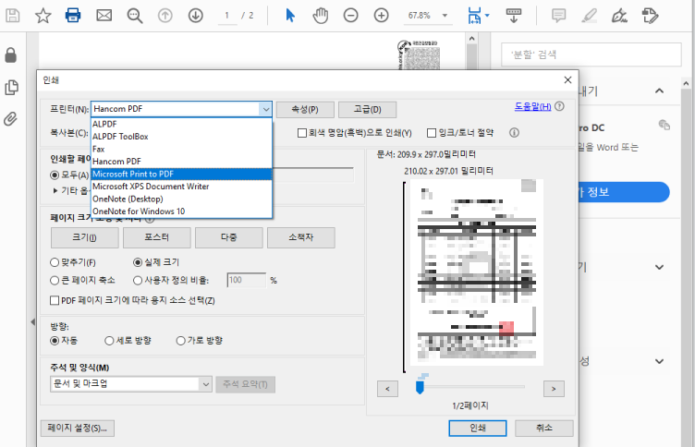
Task: Click export icon next to 'ro DC'
Action: pos(664,125)
